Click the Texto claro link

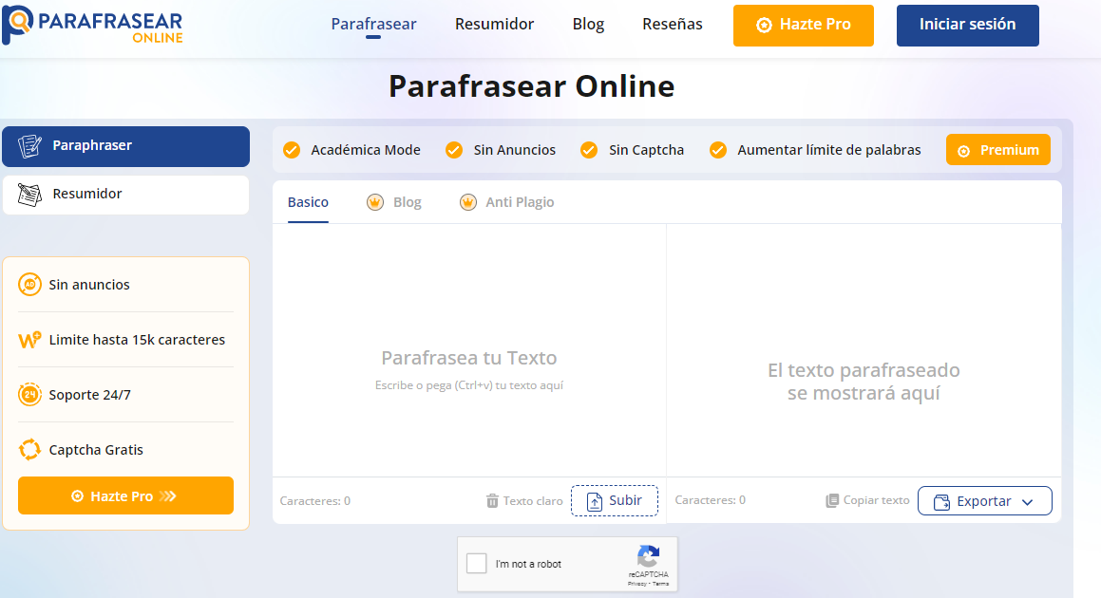(x=533, y=501)
